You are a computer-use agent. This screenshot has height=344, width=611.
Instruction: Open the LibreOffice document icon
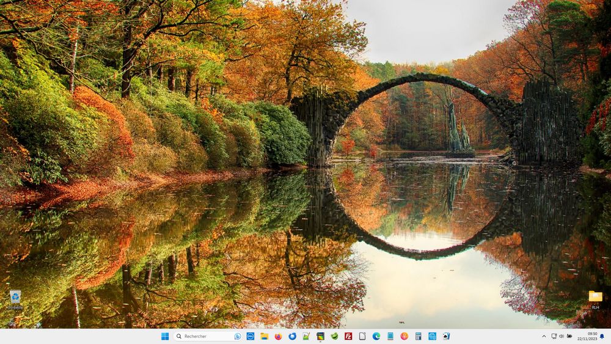pyautogui.click(x=362, y=336)
